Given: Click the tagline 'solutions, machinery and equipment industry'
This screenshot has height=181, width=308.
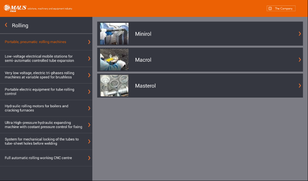Looking at the screenshot, I should pyautogui.click(x=50, y=9).
